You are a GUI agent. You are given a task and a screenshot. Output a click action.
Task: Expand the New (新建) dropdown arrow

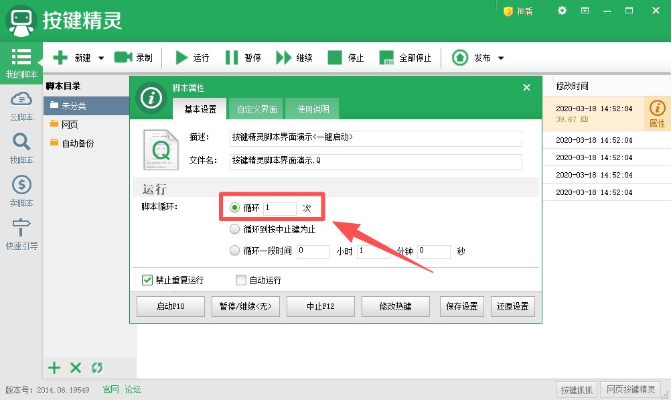pos(101,58)
